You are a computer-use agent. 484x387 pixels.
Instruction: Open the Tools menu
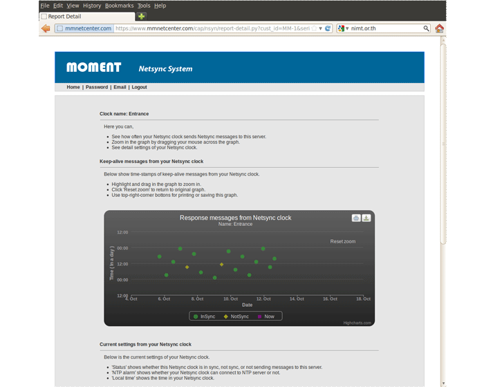point(144,6)
